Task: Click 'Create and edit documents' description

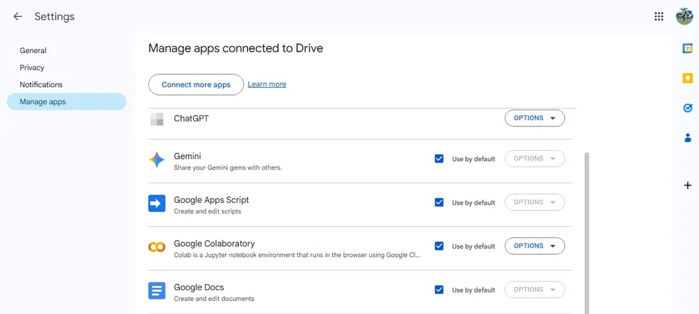Action: coord(214,299)
